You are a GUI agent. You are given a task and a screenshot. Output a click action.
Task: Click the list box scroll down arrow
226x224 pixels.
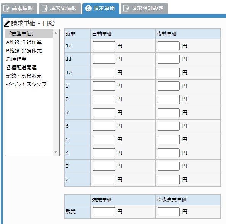(x=56, y=152)
